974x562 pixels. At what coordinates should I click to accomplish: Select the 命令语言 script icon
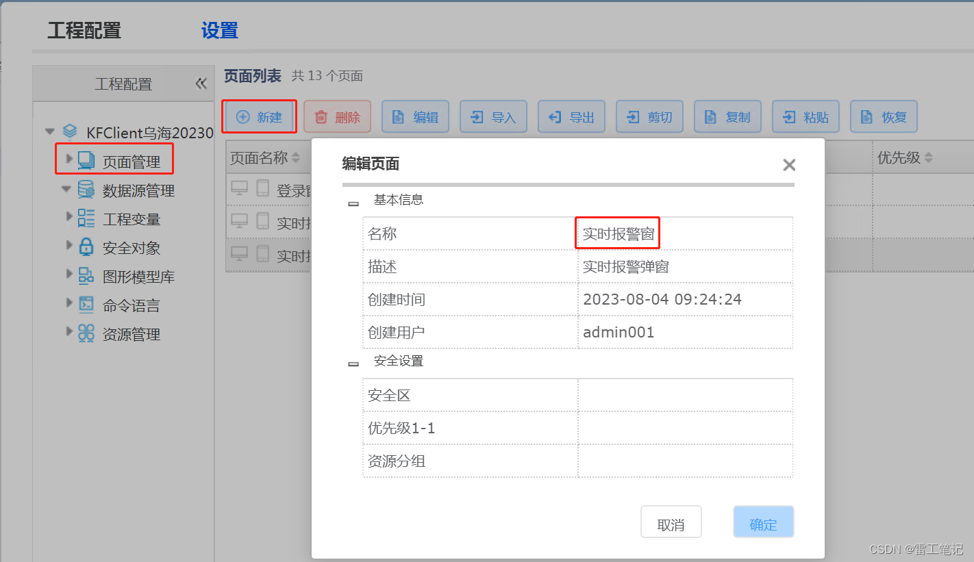tap(86, 305)
